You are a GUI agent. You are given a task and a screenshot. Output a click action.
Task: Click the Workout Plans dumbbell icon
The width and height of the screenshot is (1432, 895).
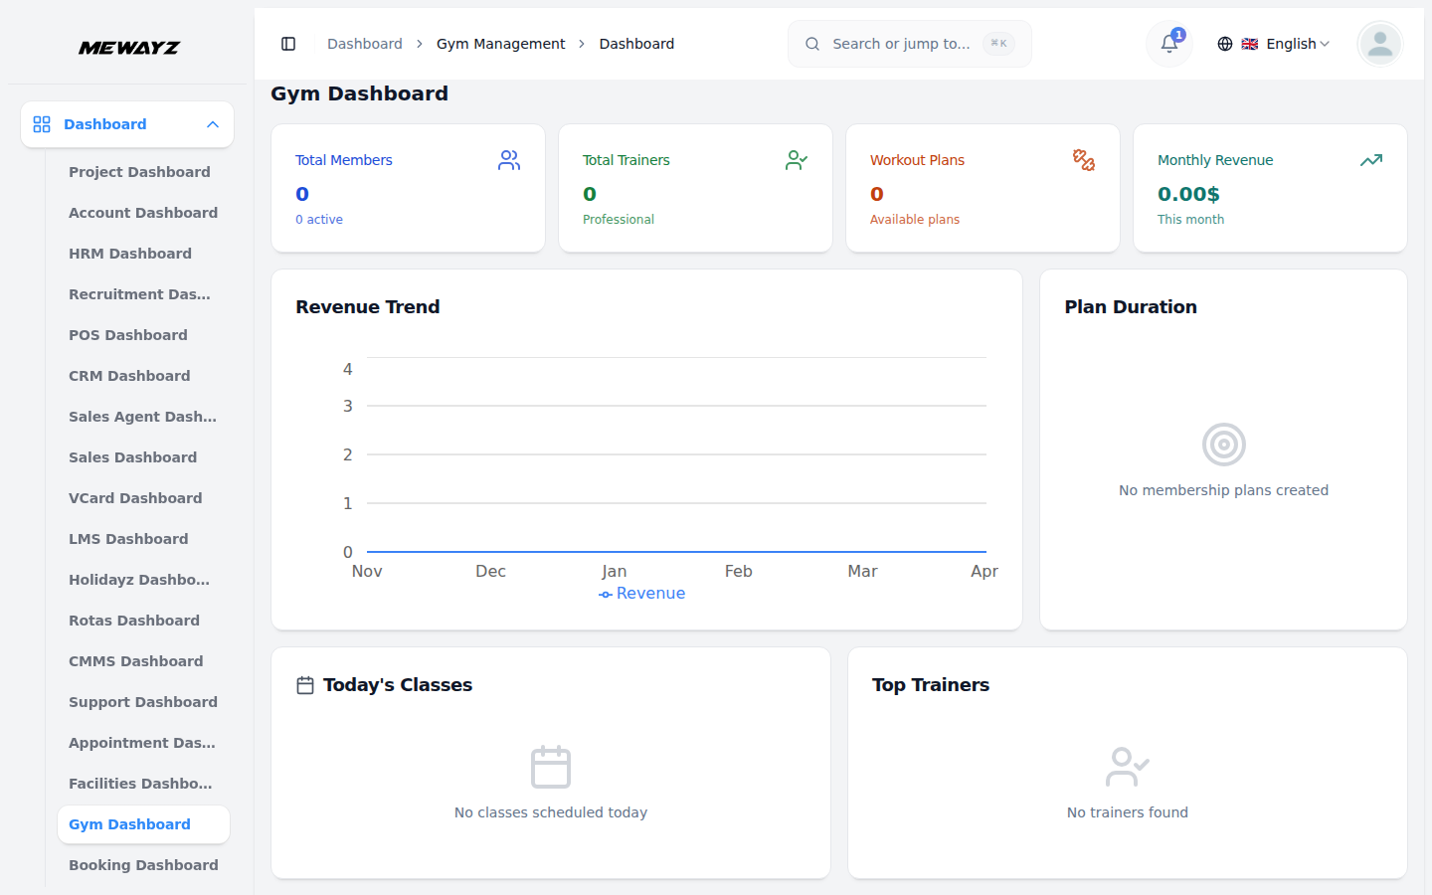pyautogui.click(x=1084, y=160)
